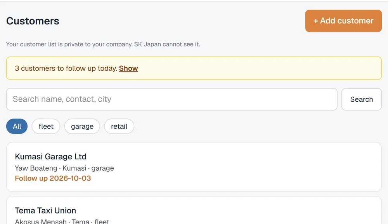Focus the search name, contact, city field
388x224 pixels.
[x=172, y=99]
